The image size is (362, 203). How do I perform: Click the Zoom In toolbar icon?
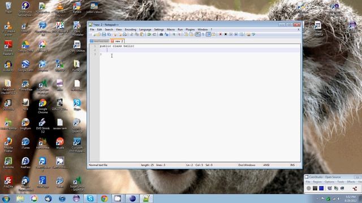point(174,34)
